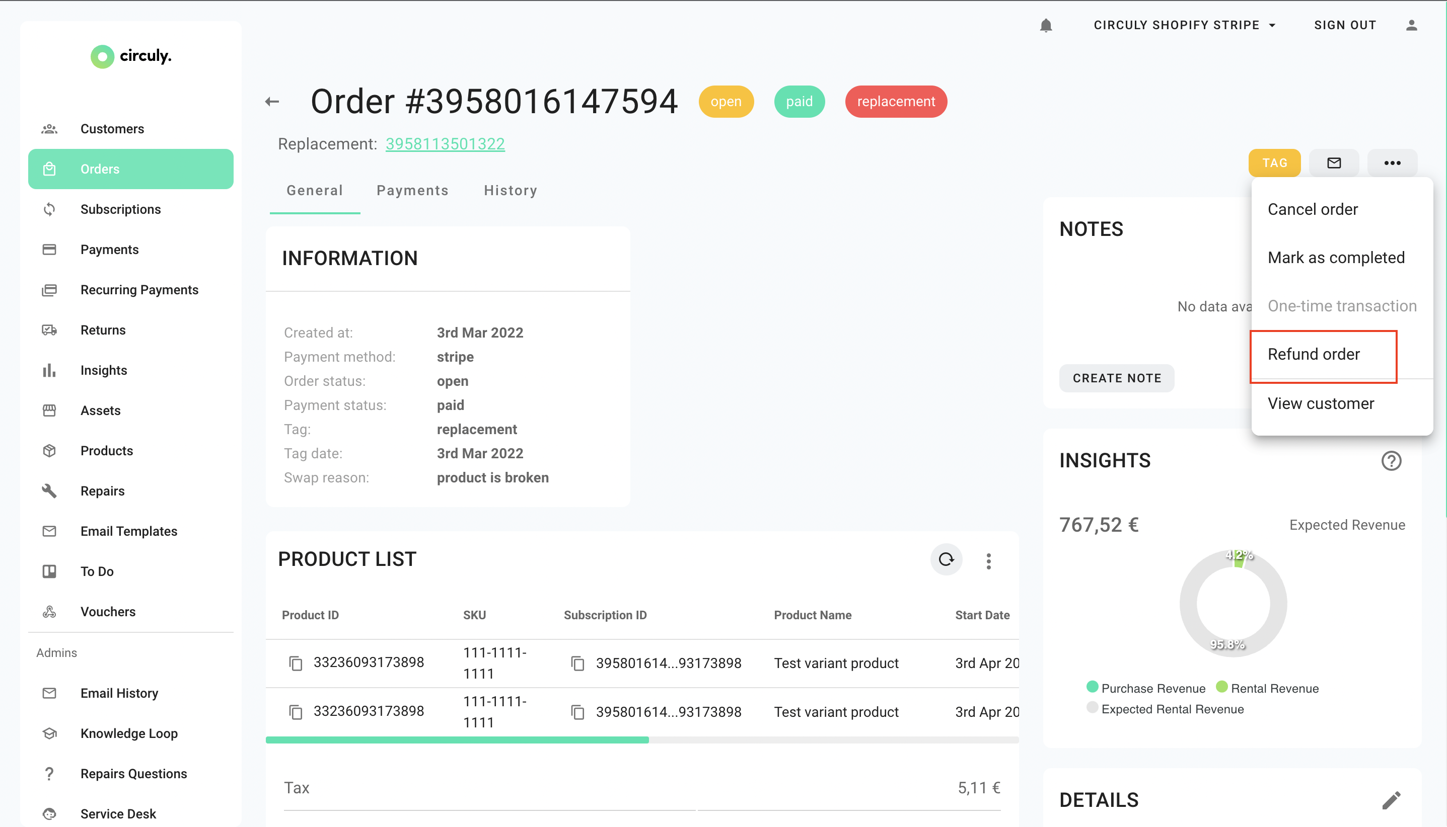Image resolution: width=1447 pixels, height=827 pixels.
Task: Select View customer menu entry
Action: pyautogui.click(x=1341, y=403)
